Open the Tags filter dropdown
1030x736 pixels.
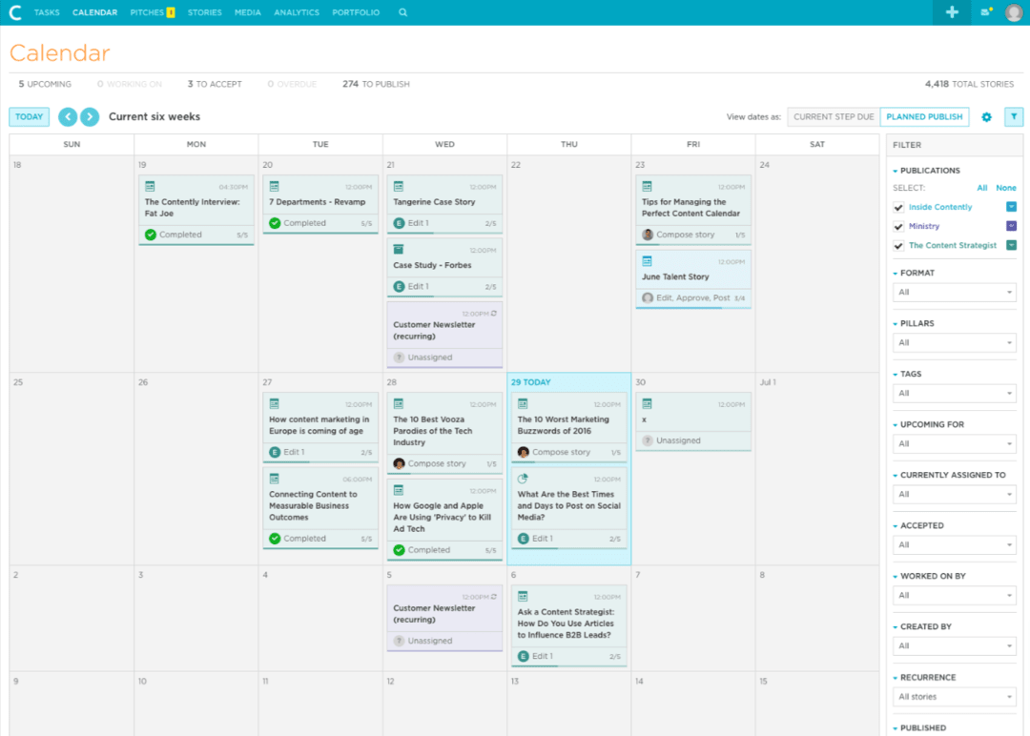click(954, 393)
